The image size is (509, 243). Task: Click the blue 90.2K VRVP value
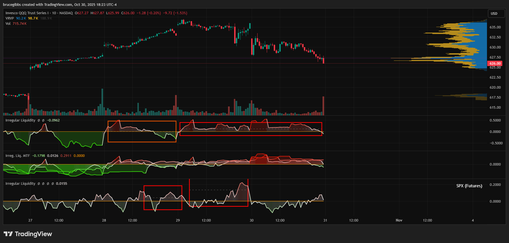pos(21,18)
